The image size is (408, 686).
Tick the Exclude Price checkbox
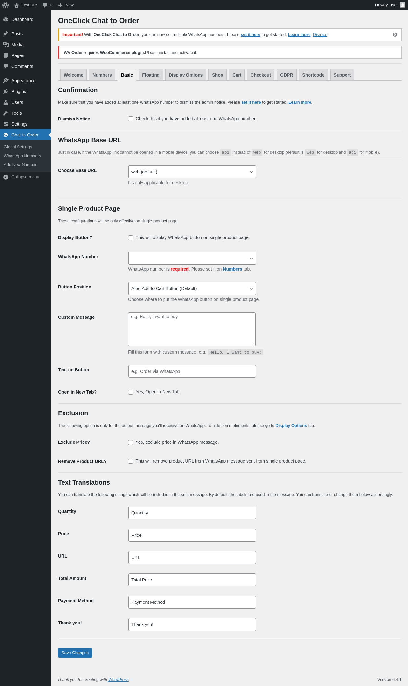pyautogui.click(x=131, y=442)
